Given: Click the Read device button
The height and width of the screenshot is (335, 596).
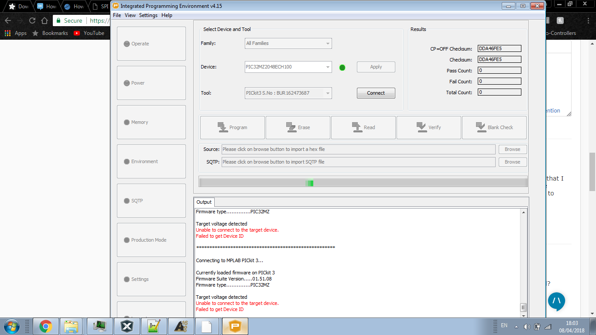Looking at the screenshot, I should point(363,127).
